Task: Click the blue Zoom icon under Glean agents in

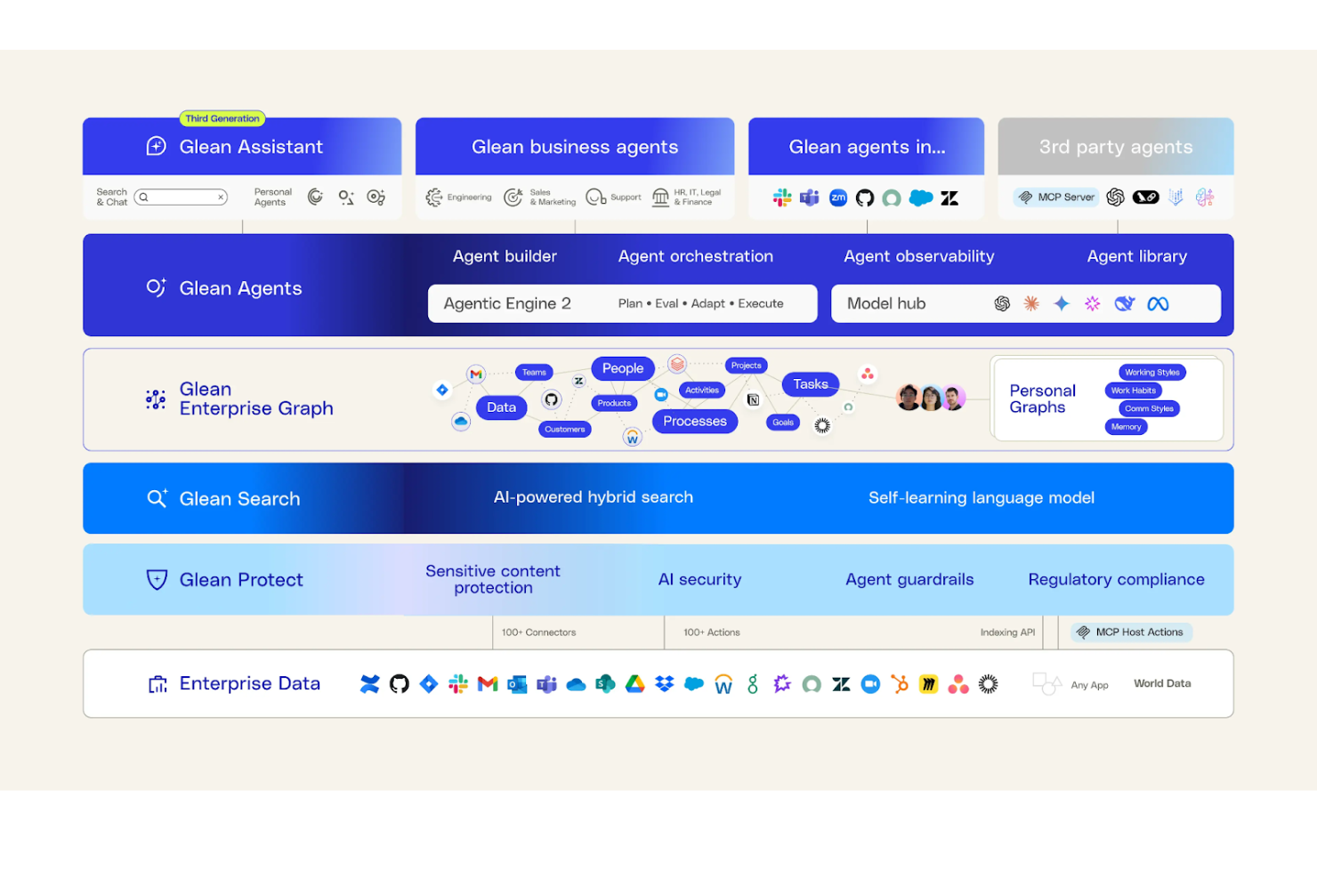Action: tap(838, 198)
